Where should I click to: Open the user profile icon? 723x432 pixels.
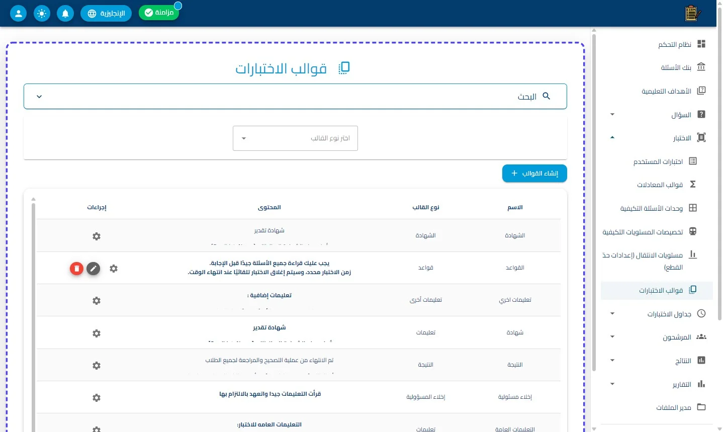[18, 14]
